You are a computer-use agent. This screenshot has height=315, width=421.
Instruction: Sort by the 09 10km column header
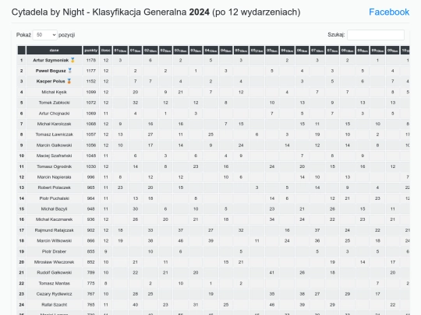pos(377,51)
